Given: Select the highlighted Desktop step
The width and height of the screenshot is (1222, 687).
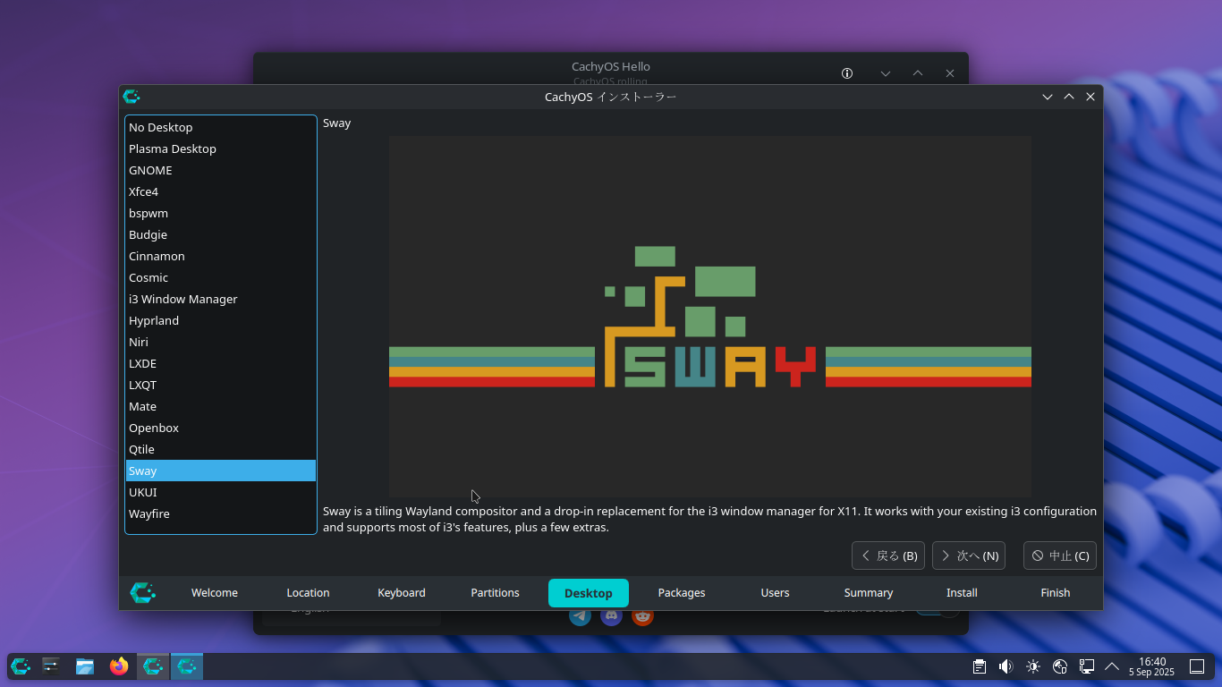Looking at the screenshot, I should pyautogui.click(x=589, y=592).
